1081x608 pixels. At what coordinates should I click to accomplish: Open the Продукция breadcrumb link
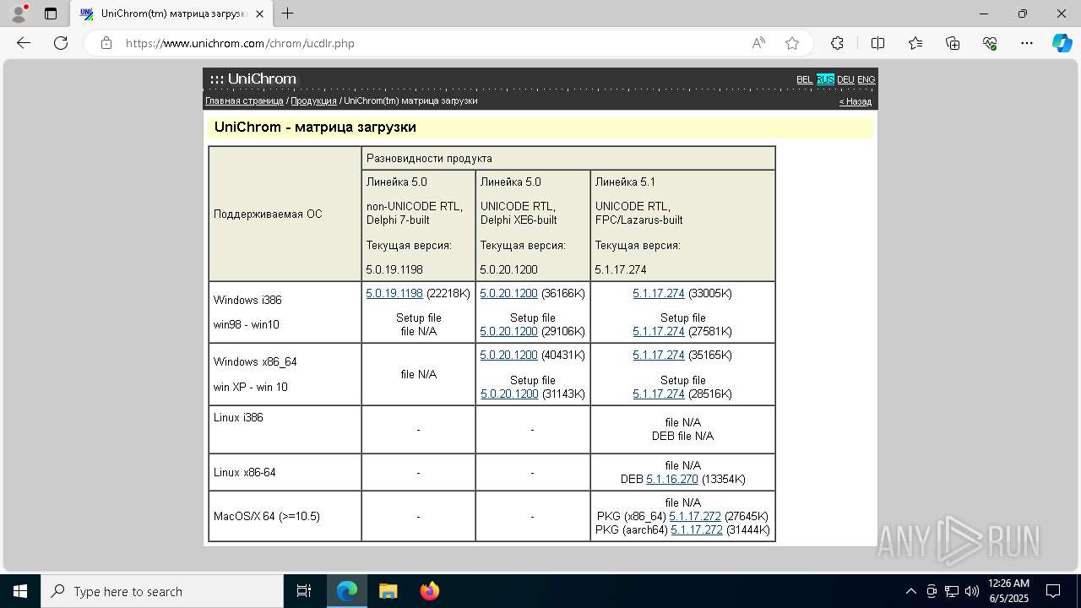(313, 100)
